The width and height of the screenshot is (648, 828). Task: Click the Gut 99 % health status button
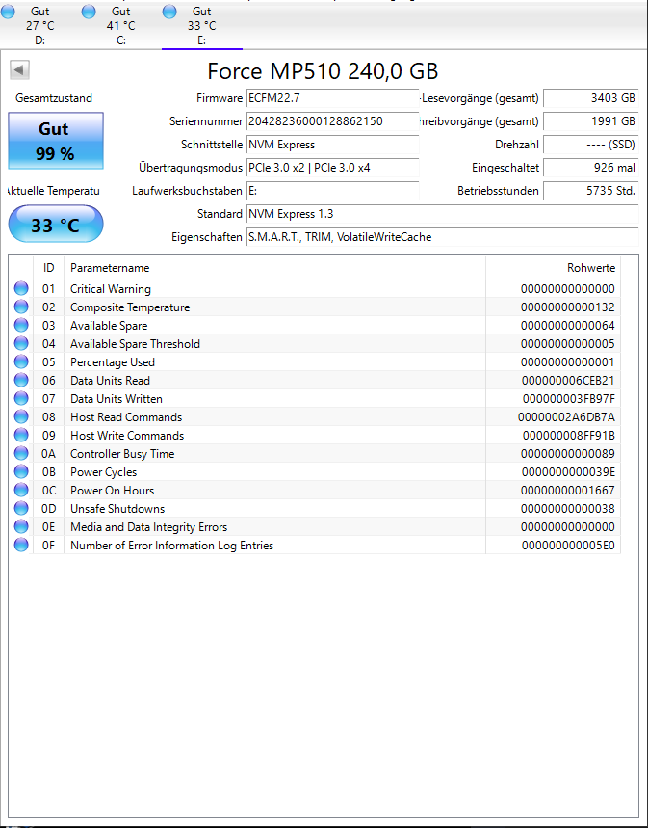(x=56, y=141)
